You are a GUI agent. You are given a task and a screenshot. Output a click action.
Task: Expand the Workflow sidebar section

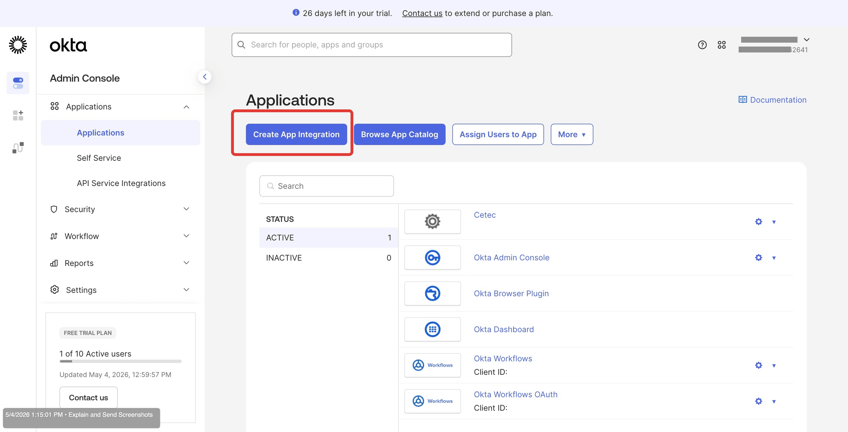(186, 236)
